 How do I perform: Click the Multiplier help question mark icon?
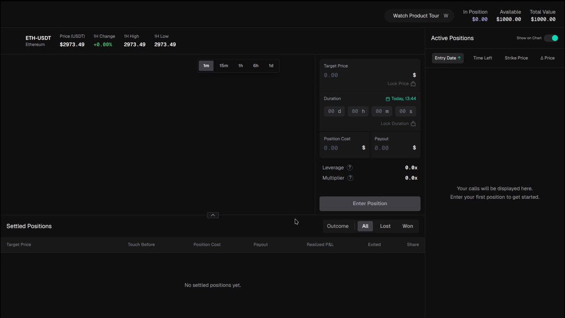pos(350,178)
